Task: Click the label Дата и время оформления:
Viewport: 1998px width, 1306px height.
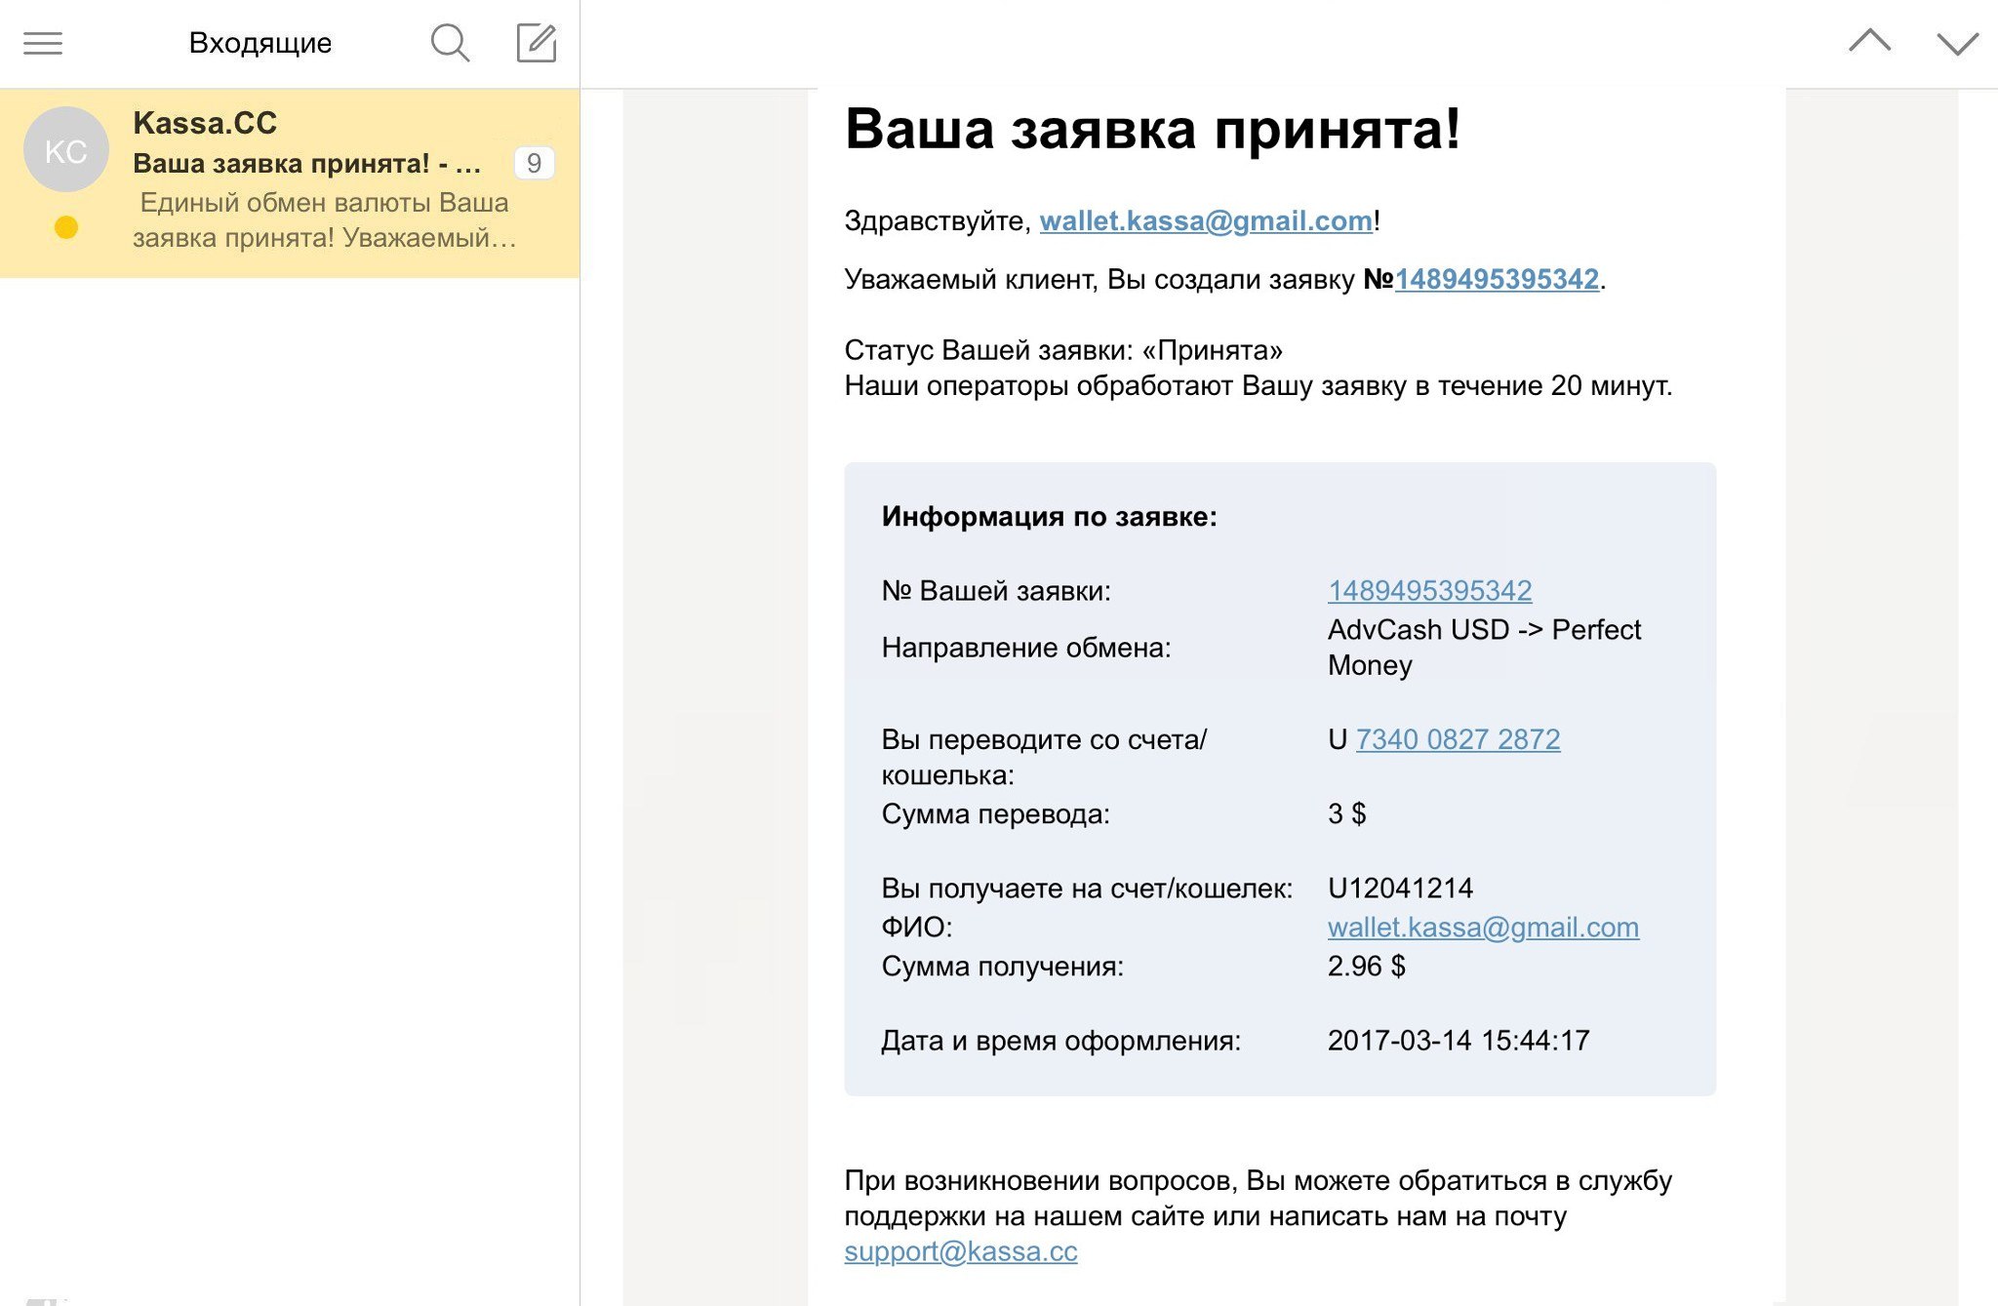Action: (1061, 1041)
